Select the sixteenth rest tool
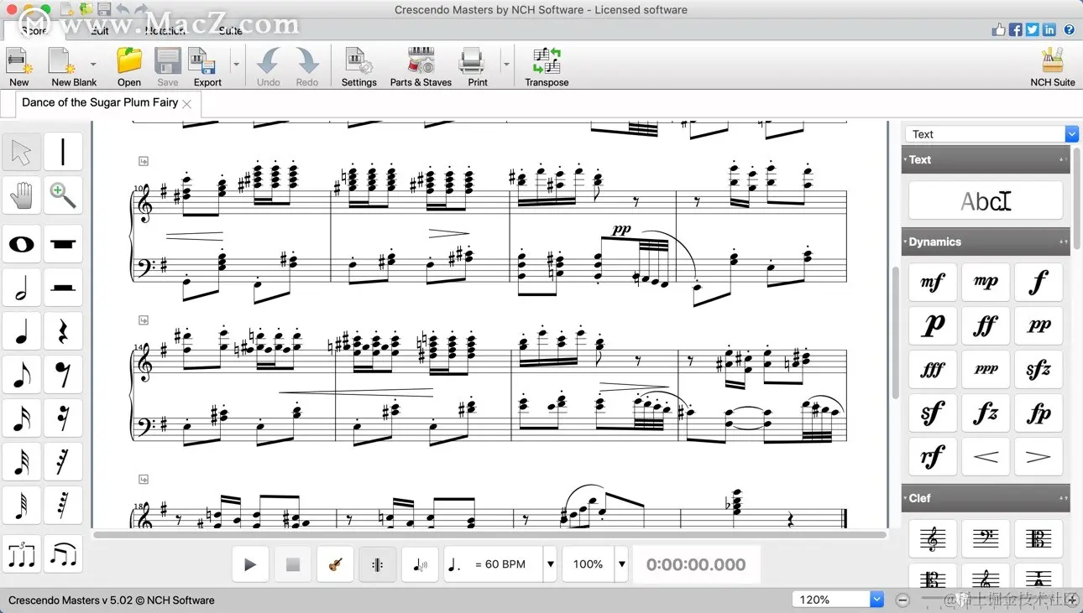Screen dimensions: 1083x613 point(63,418)
